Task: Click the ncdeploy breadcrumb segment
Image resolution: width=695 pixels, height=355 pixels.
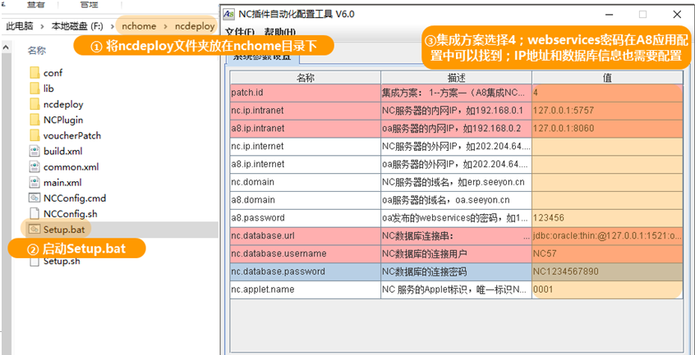Action: pos(195,26)
